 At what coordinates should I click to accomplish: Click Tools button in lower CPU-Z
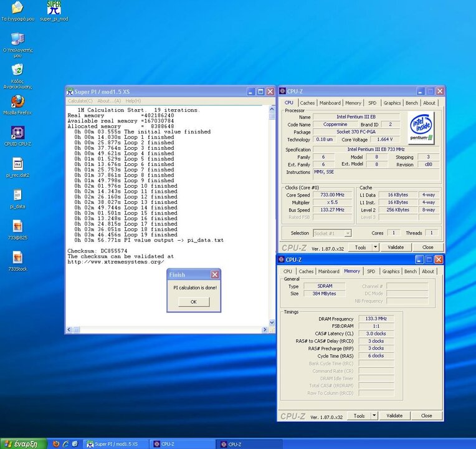(x=359, y=415)
